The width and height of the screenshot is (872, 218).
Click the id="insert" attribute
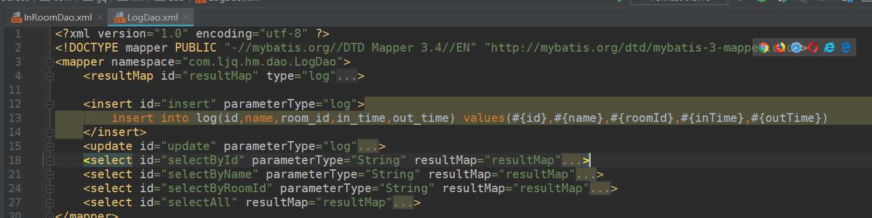pyautogui.click(x=179, y=104)
